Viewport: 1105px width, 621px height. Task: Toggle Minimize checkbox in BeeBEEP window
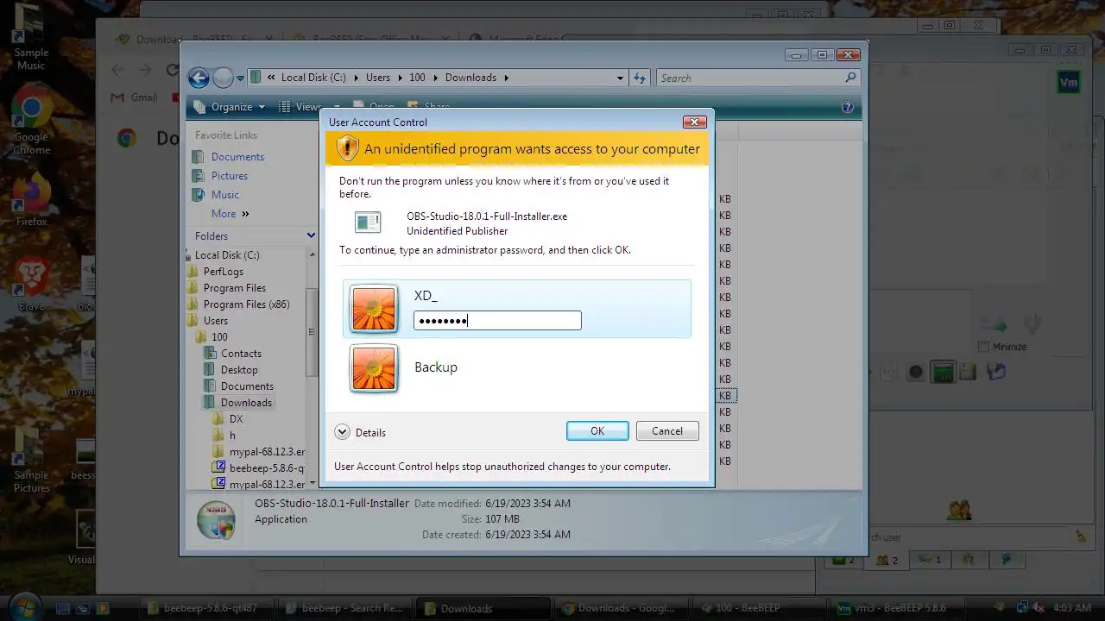[983, 347]
